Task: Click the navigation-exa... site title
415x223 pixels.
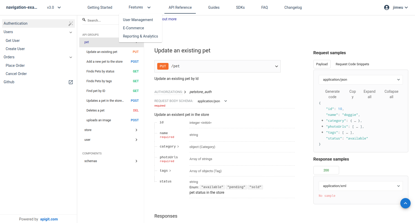Action: pyautogui.click(x=22, y=7)
